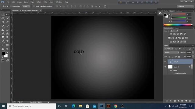Viewport: 195px width, 109px height.
Task: Select the Horizontal Type tool
Action: (x=7, y=41)
